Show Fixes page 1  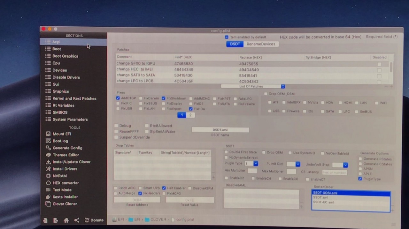point(181,115)
